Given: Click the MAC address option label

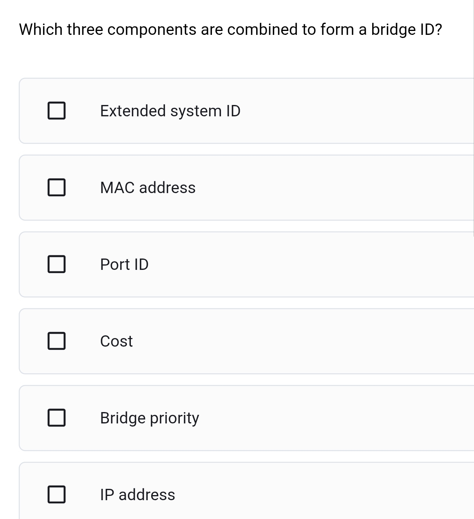Looking at the screenshot, I should [x=148, y=188].
